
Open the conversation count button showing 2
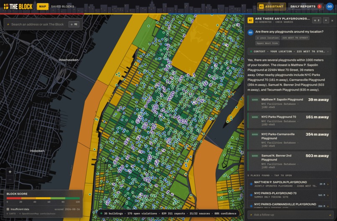[317, 20]
